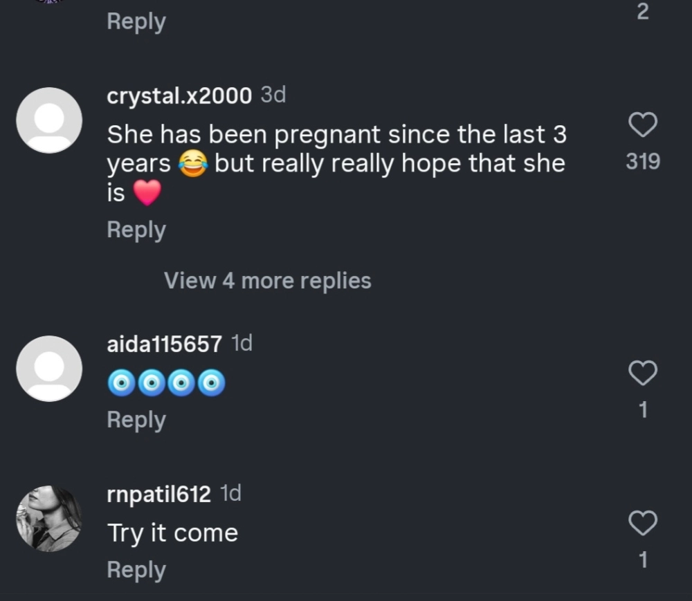692x601 pixels.
Task: Tap the heart on aida115657's comment
Action: click(643, 373)
